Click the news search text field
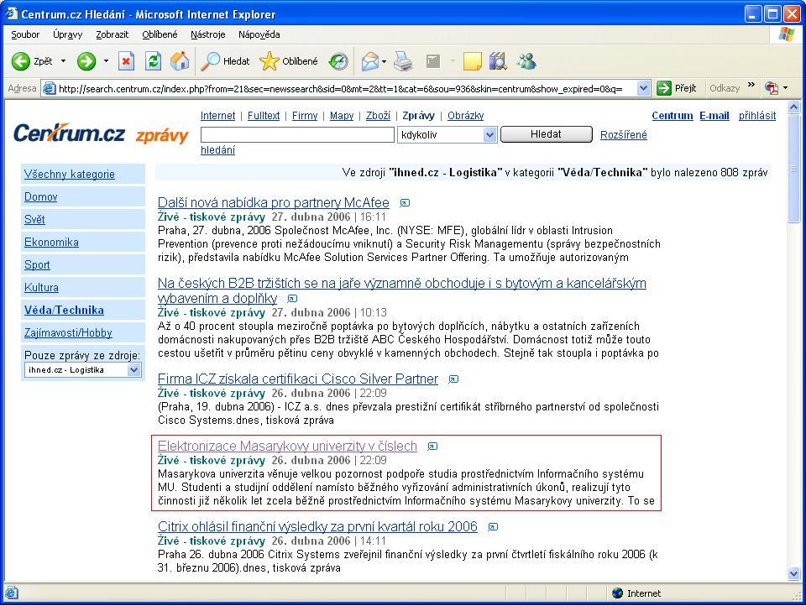 click(x=297, y=134)
